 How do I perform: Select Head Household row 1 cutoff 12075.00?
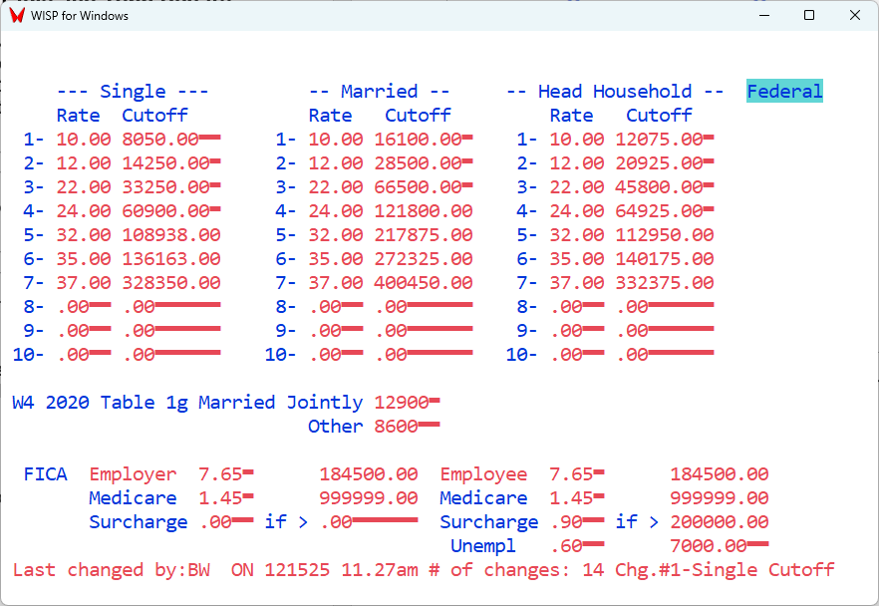[x=659, y=140]
